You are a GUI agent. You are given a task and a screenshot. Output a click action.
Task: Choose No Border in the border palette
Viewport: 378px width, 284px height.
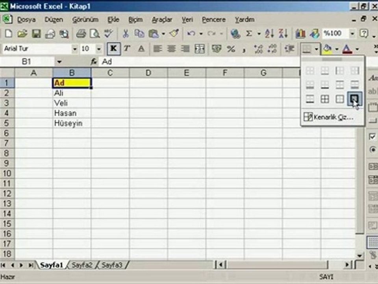click(310, 71)
